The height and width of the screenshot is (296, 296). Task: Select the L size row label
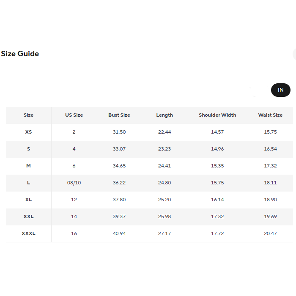(28, 183)
